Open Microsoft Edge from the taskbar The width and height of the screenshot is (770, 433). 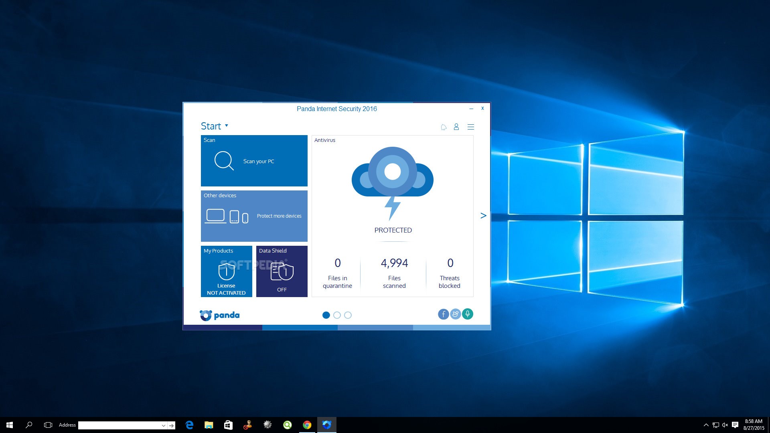pyautogui.click(x=189, y=425)
